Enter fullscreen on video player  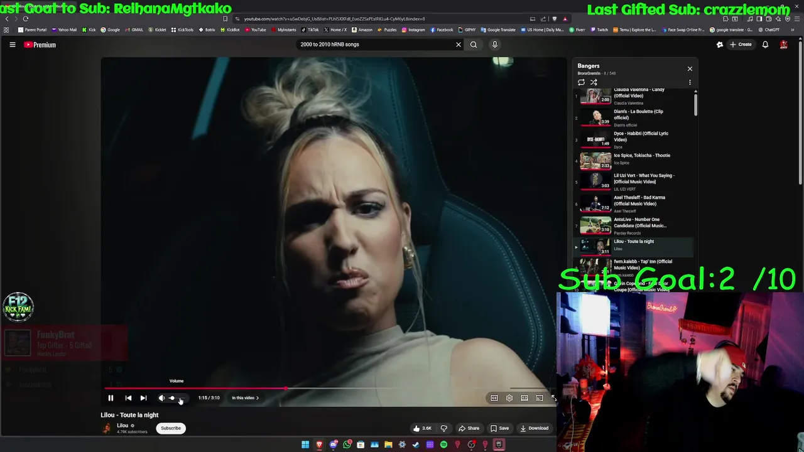[553, 398]
